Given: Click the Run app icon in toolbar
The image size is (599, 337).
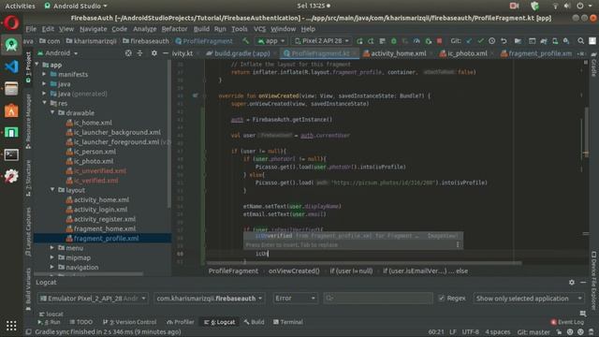Looking at the screenshot, I should [x=359, y=41].
